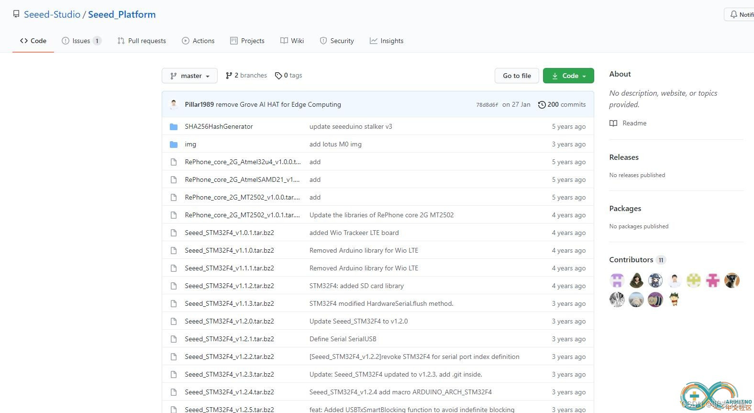
Task: Open the Contributors 11 heading link
Action: (637, 259)
